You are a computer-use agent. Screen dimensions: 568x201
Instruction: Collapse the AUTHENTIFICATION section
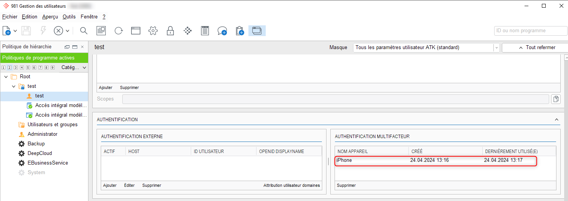557,120
